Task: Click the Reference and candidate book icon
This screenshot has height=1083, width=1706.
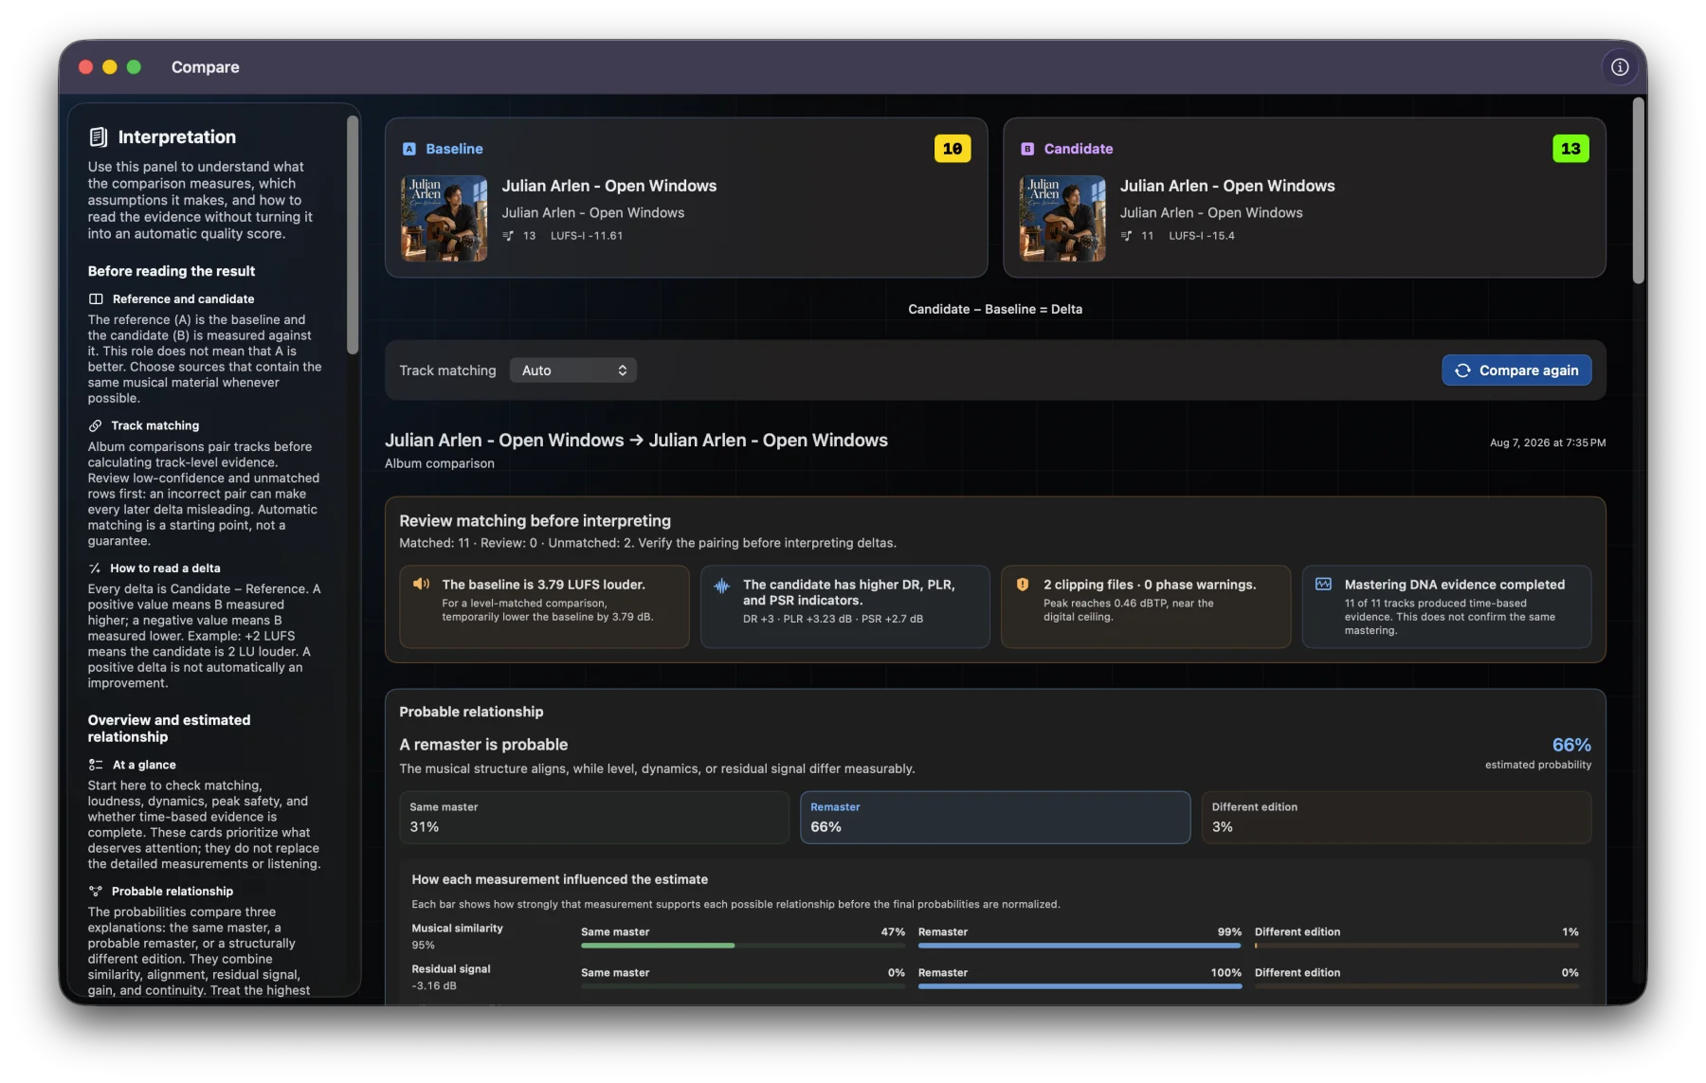Action: pyautogui.click(x=96, y=299)
